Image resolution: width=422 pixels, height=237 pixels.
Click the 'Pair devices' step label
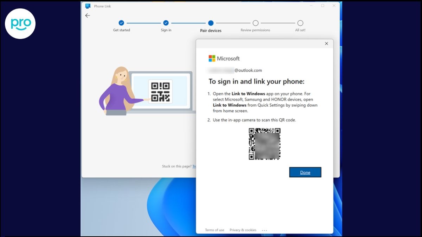[x=211, y=31]
